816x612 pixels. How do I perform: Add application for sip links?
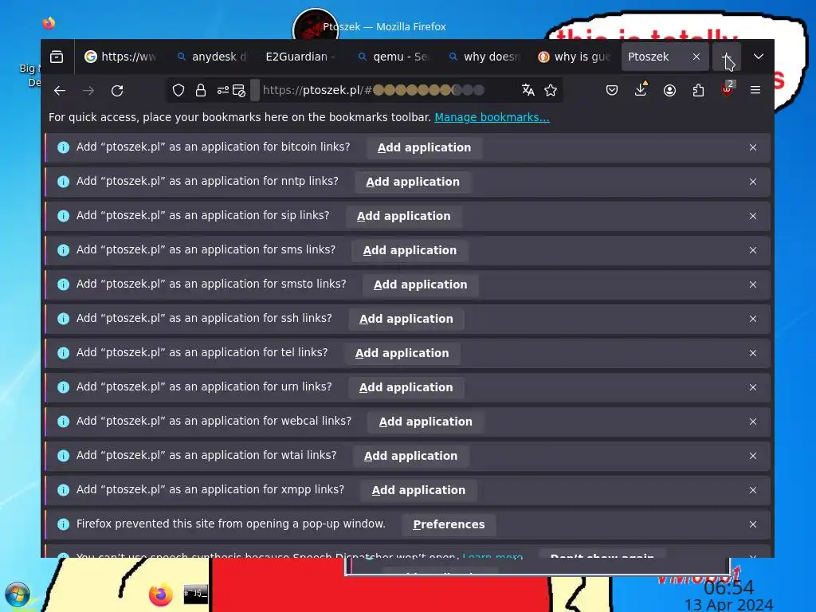404,216
